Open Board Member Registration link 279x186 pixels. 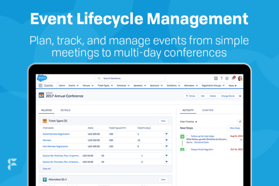[56, 134]
